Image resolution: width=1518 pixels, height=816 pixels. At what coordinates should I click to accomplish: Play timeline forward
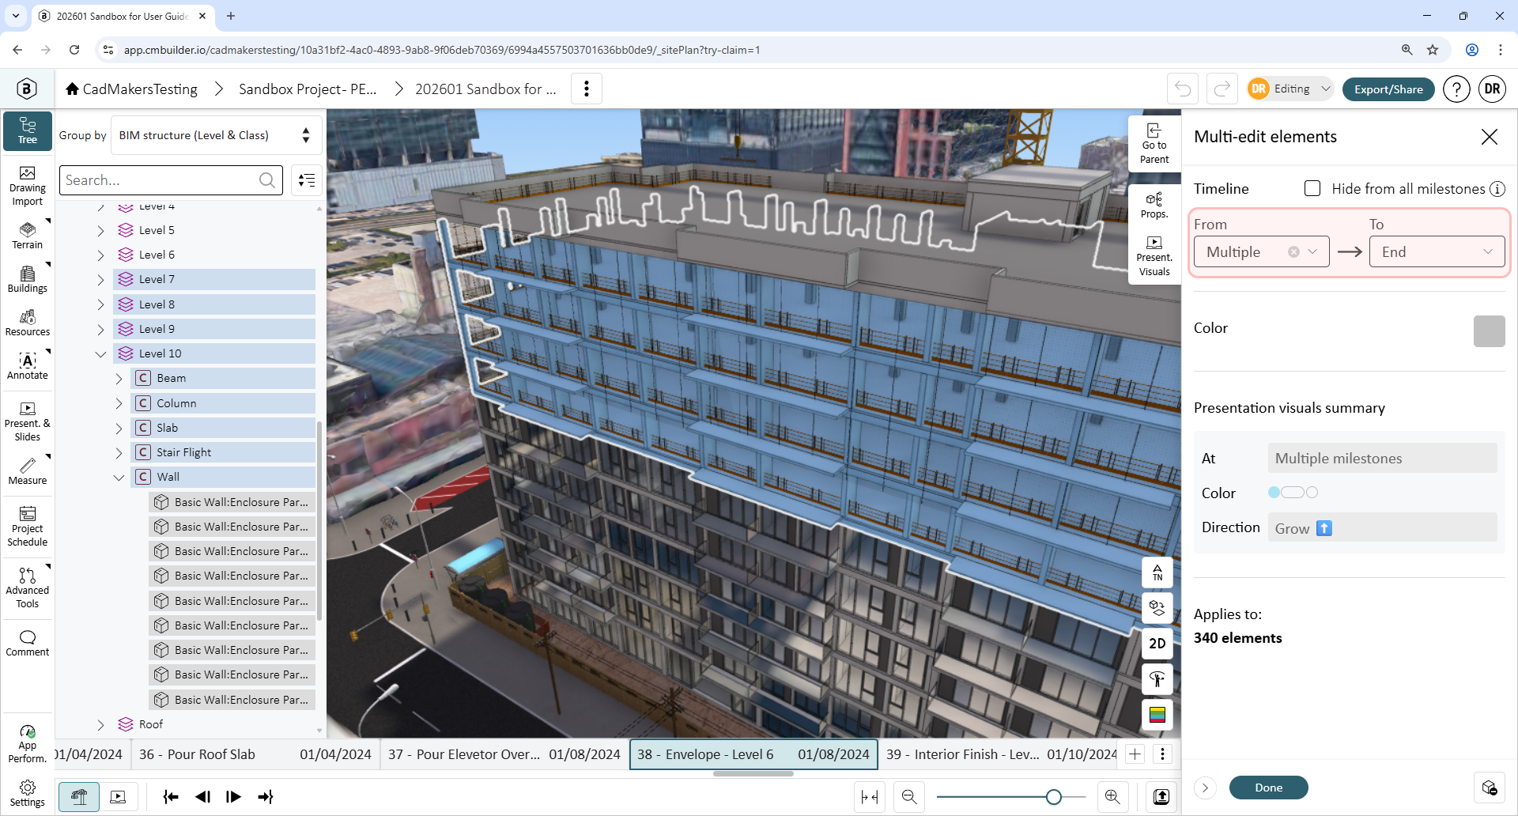click(233, 797)
